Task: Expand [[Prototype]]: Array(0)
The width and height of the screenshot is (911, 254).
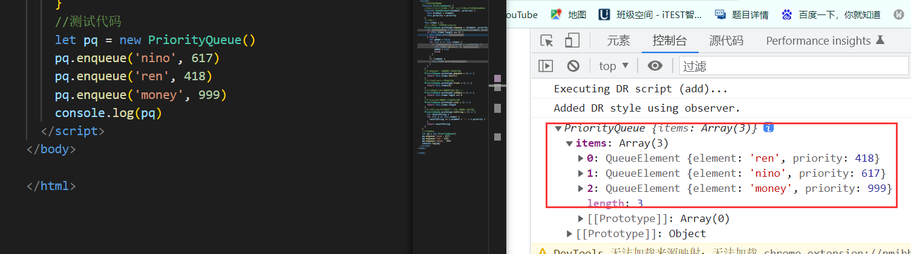Action: pos(581,218)
